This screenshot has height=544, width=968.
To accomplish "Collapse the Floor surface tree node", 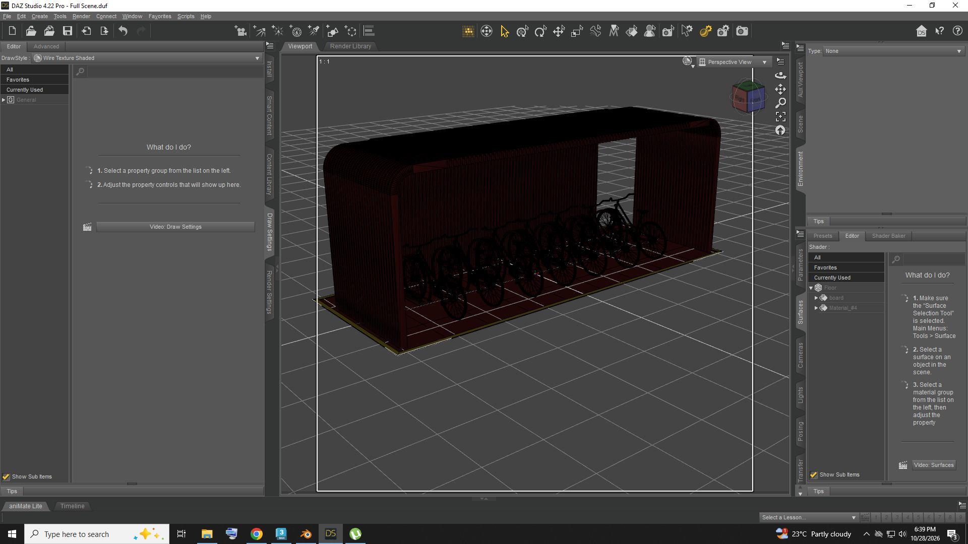I will (811, 288).
